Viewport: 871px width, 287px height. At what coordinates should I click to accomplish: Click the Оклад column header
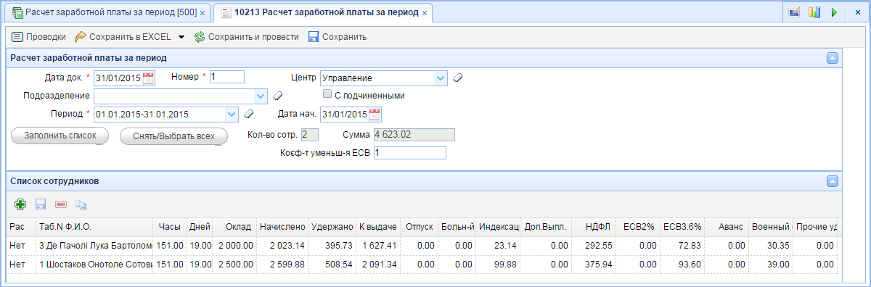(x=235, y=227)
